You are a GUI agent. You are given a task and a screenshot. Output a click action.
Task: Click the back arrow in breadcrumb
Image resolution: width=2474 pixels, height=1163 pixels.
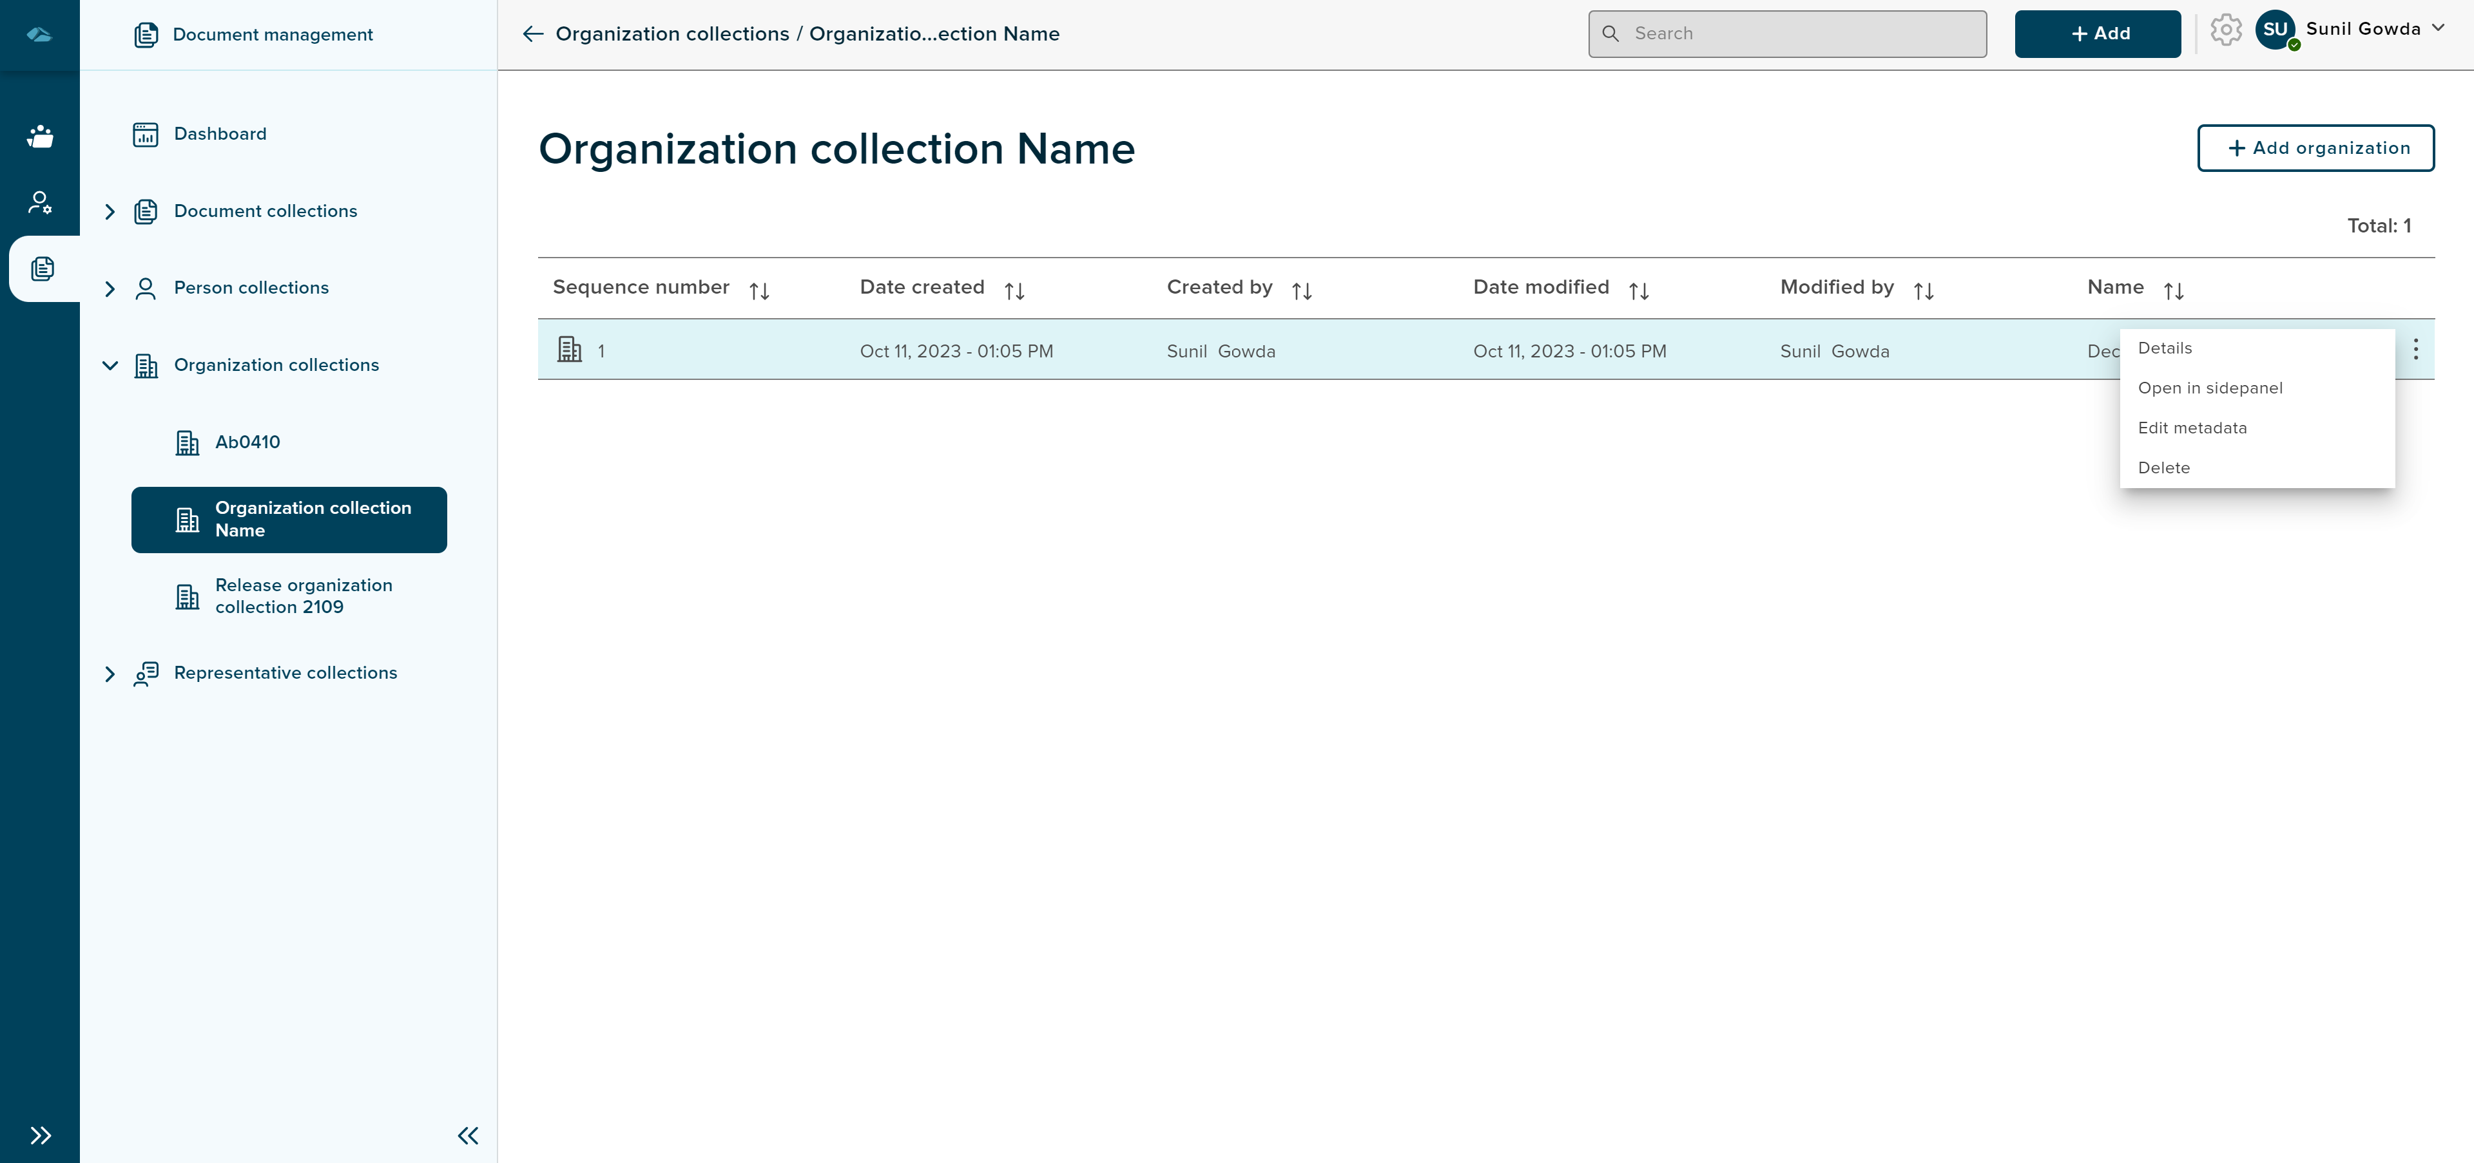point(533,35)
